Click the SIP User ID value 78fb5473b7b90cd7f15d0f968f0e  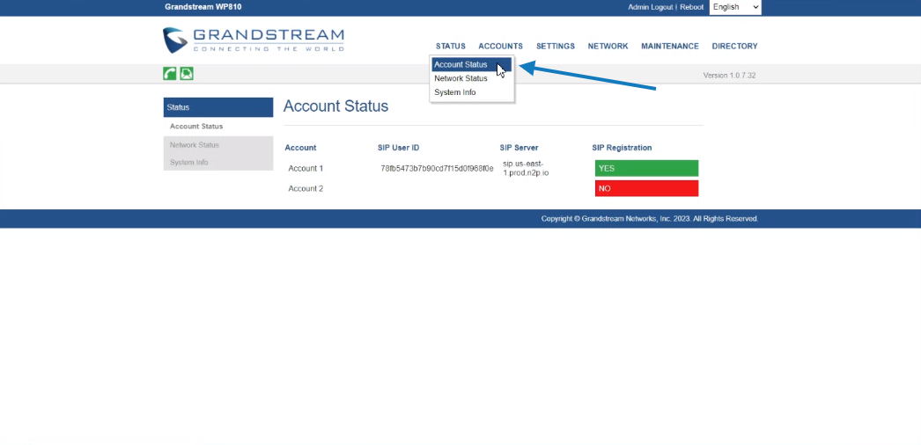437,168
